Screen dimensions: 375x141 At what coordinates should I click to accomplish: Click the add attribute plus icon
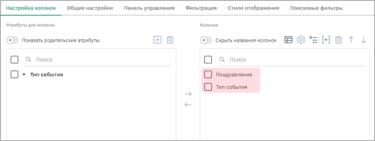point(158,40)
